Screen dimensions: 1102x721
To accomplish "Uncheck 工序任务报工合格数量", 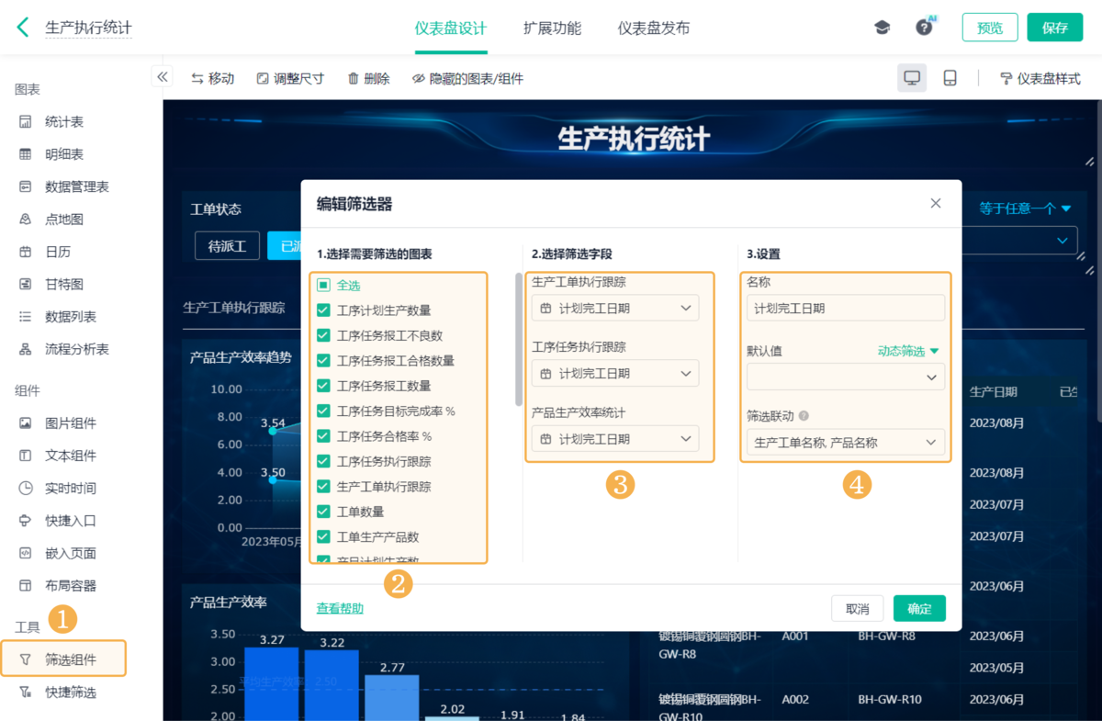I will pyautogui.click(x=323, y=361).
